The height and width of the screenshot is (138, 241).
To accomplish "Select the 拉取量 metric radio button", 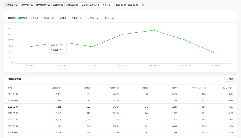I will tap(19, 18).
